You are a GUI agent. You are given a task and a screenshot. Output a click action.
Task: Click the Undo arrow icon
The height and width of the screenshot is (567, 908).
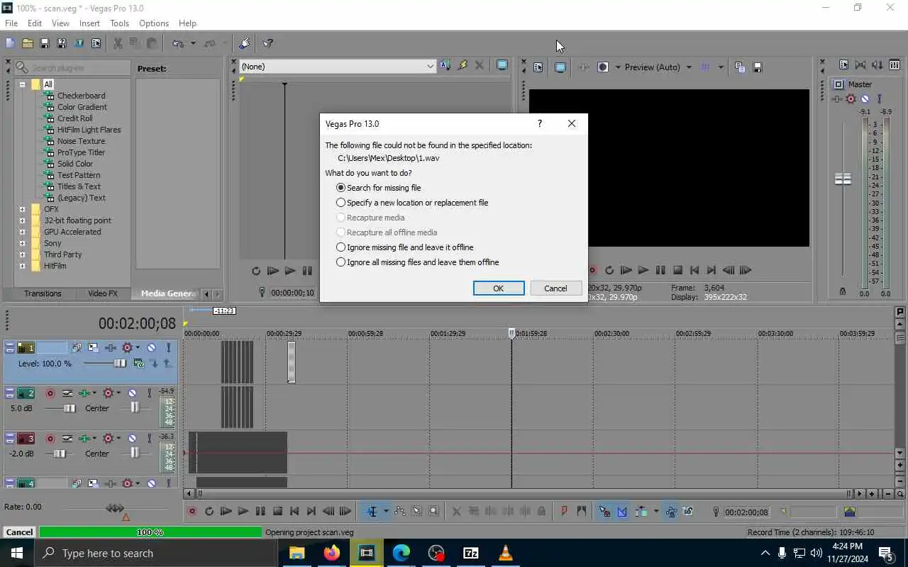pos(178,43)
